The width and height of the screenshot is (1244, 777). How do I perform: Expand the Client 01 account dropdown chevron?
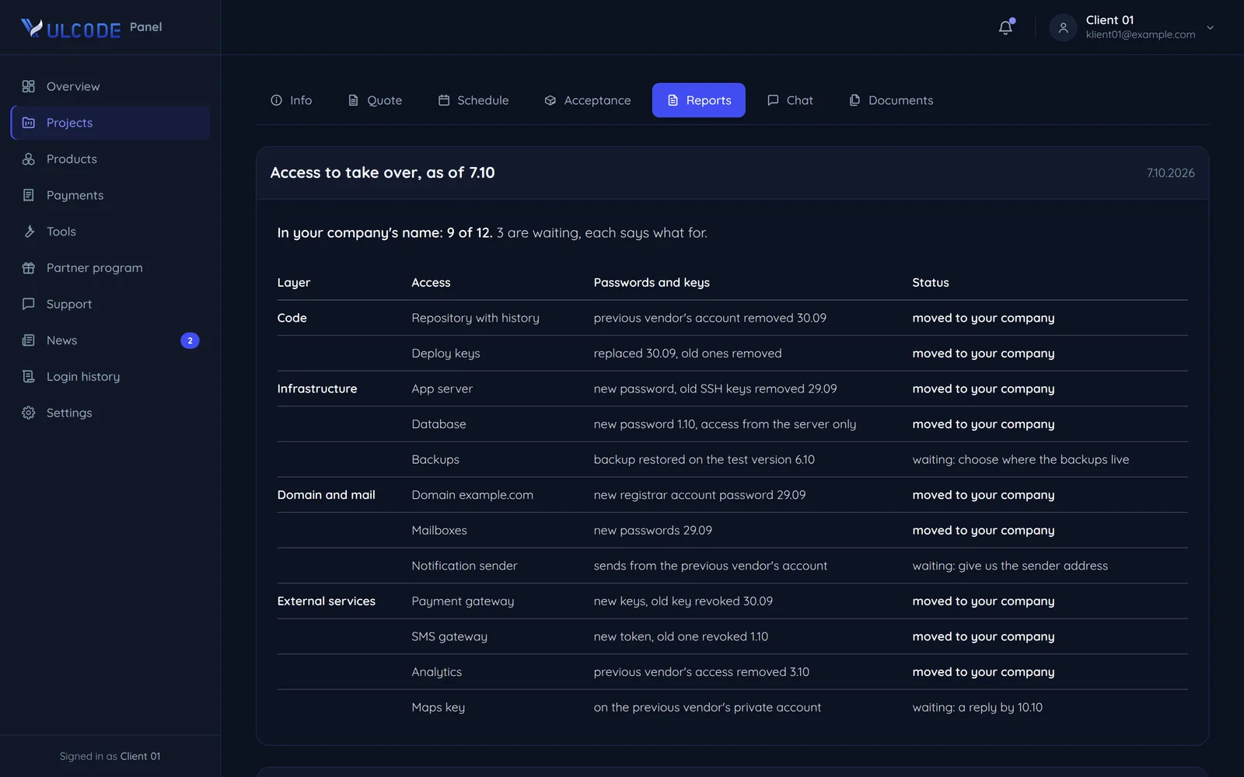click(1210, 27)
